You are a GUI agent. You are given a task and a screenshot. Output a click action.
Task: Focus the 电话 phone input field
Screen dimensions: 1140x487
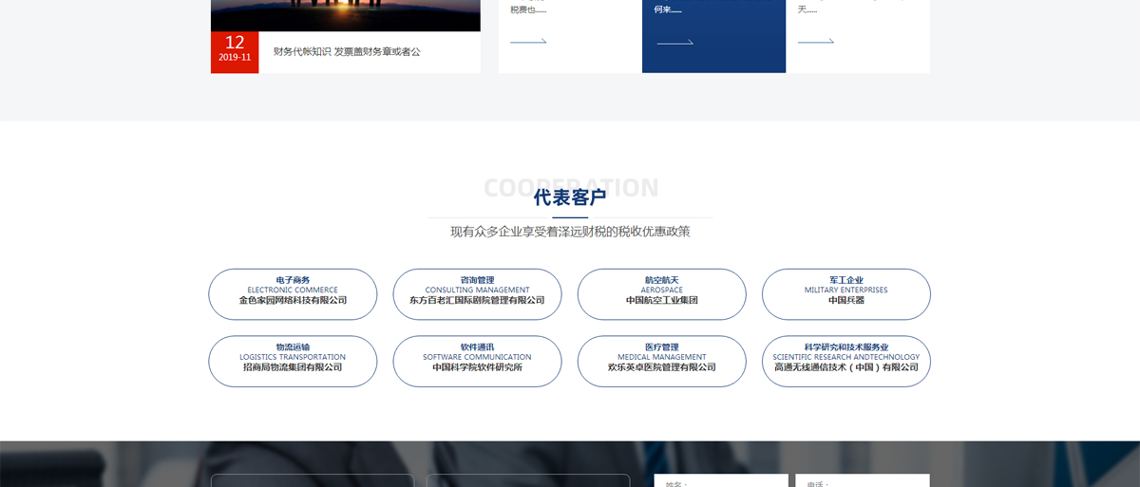pos(862,481)
